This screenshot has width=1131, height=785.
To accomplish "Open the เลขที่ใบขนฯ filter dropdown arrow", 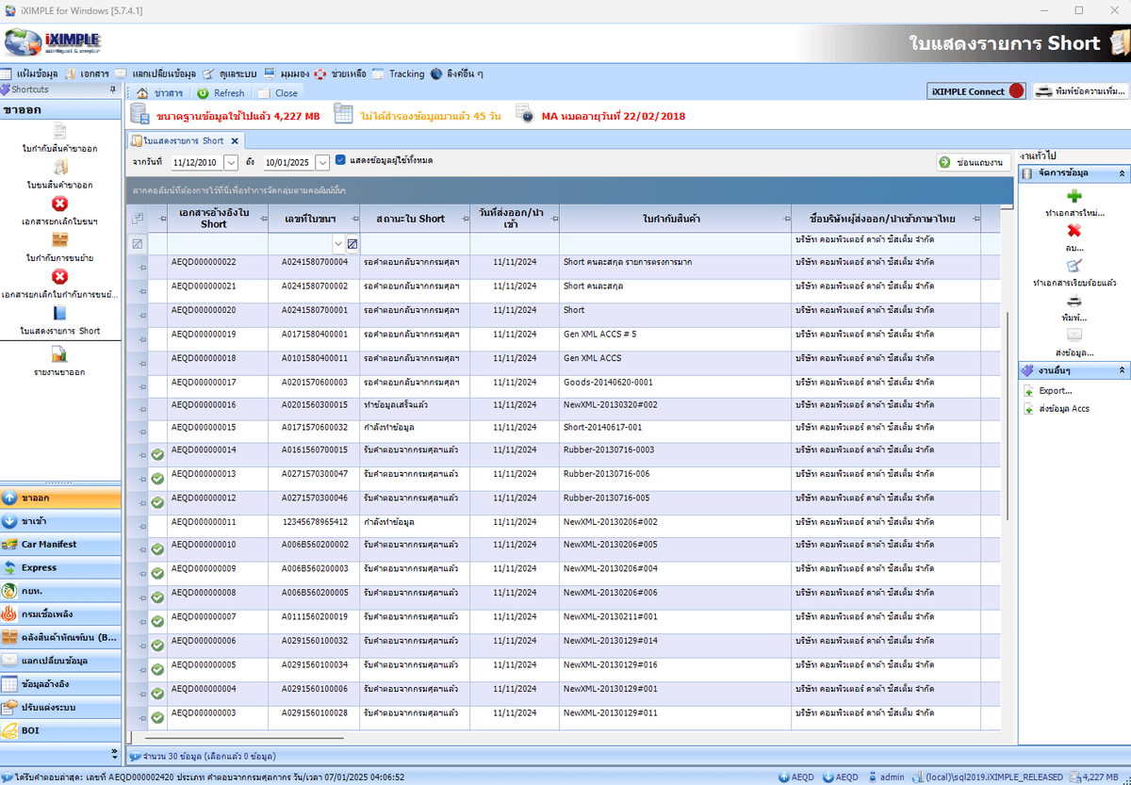I will click(x=338, y=244).
